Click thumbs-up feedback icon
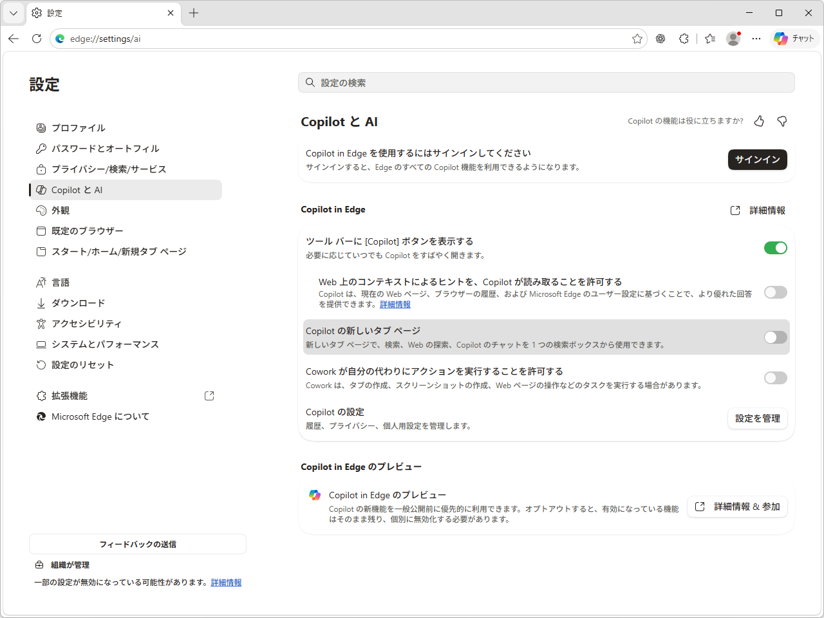The height and width of the screenshot is (618, 824). [759, 121]
